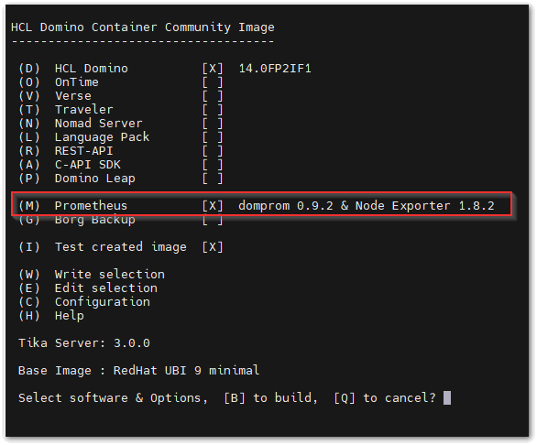
Task: Choose the Edit selection option
Action: (106, 288)
